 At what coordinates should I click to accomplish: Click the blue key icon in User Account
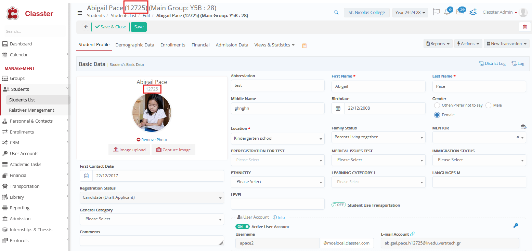coord(516,225)
